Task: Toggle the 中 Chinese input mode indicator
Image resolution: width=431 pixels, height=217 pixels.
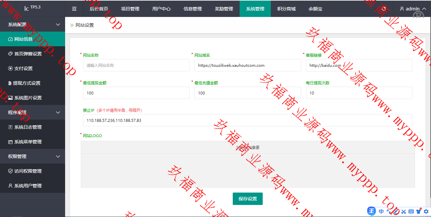Action: point(381,211)
